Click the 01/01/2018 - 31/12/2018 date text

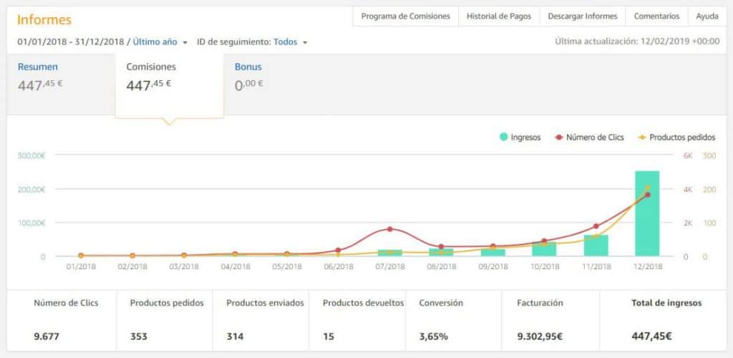coord(71,42)
